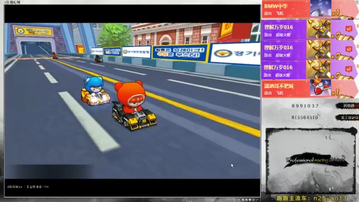Click the red airplane icon beside 潇洒哥不把妹

pos(320,88)
